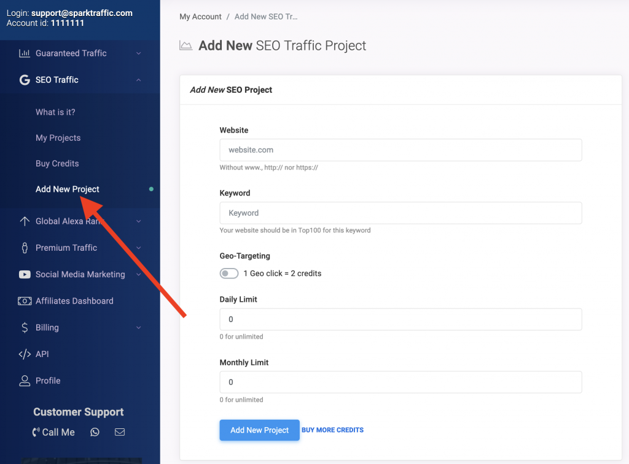Click into the Keyword input field

[x=400, y=213]
